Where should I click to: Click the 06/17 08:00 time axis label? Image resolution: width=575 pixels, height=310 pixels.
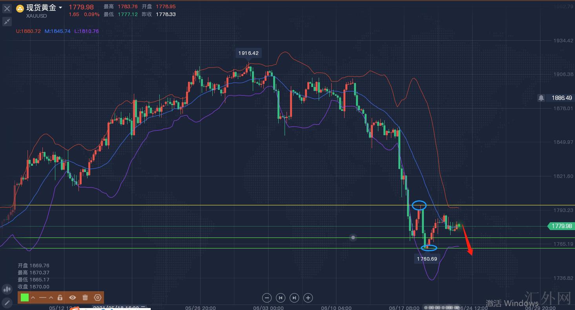[x=404, y=308]
